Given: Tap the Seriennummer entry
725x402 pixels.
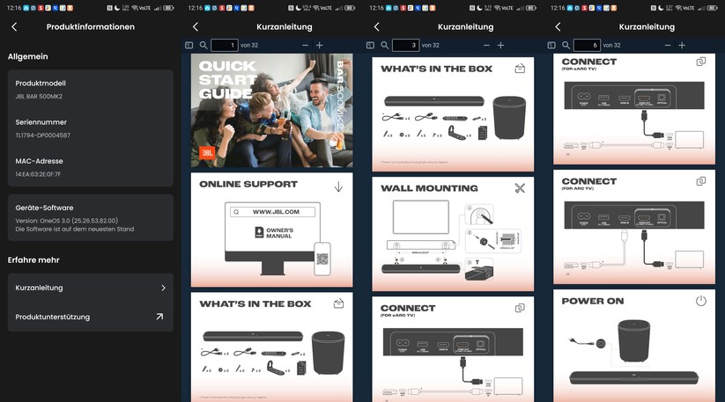Looking at the screenshot, I should click(x=90, y=128).
